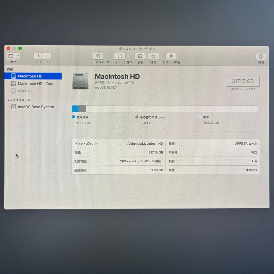Screen dimensions: 274x274
Task: Click the その他のボリューム legend marker
Action: point(137,117)
